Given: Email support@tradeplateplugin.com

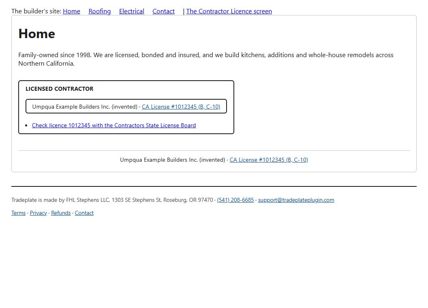Looking at the screenshot, I should coord(296,200).
